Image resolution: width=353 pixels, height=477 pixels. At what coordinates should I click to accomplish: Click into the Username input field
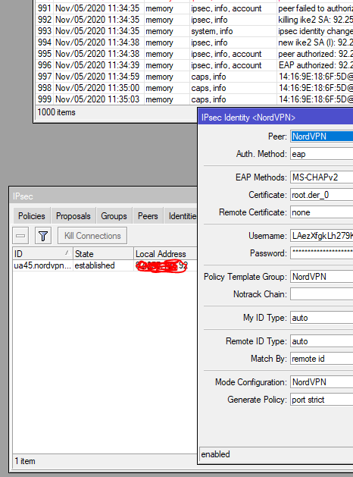[x=322, y=236]
